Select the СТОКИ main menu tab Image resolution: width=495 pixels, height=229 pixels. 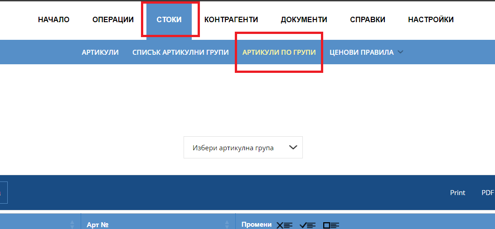point(169,19)
